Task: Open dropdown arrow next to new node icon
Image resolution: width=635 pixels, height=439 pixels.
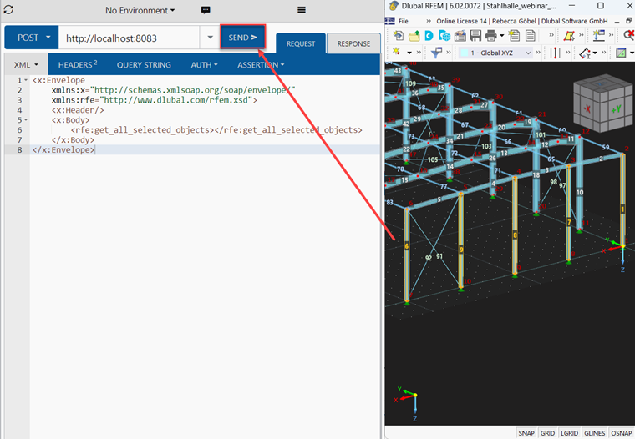Action: pyautogui.click(x=409, y=53)
